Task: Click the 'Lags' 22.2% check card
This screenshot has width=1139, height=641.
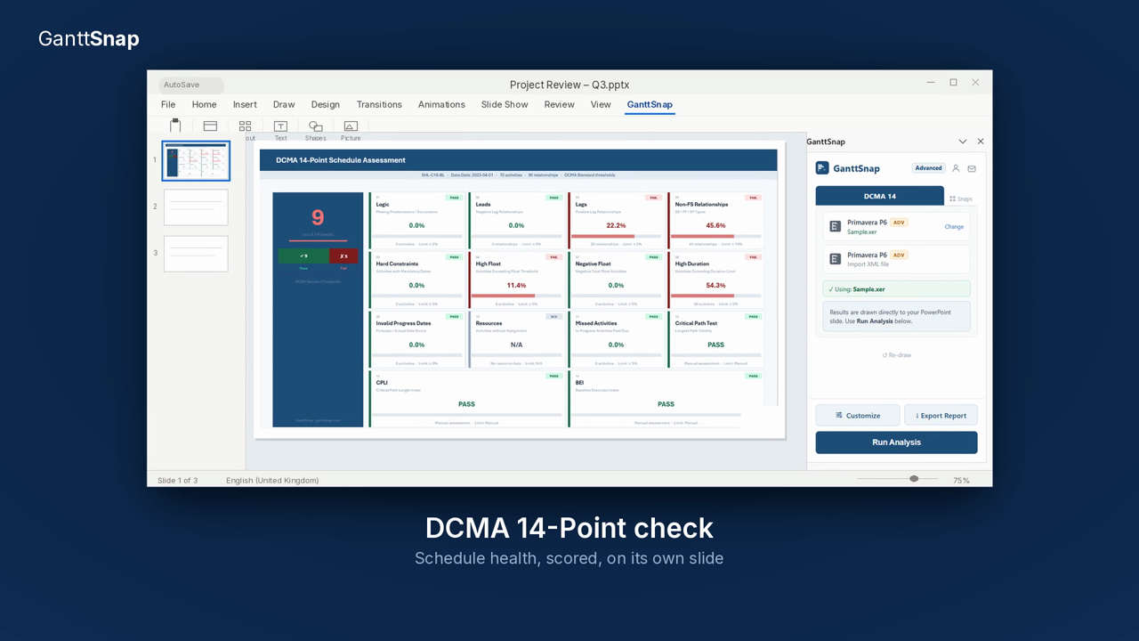Action: pos(616,221)
